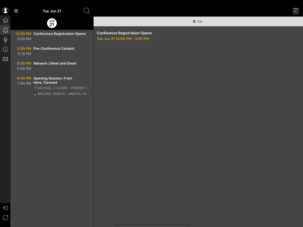This screenshot has height=227, width=303.
Task: Click the Tue Jun 21 header title
Action: [52, 11]
